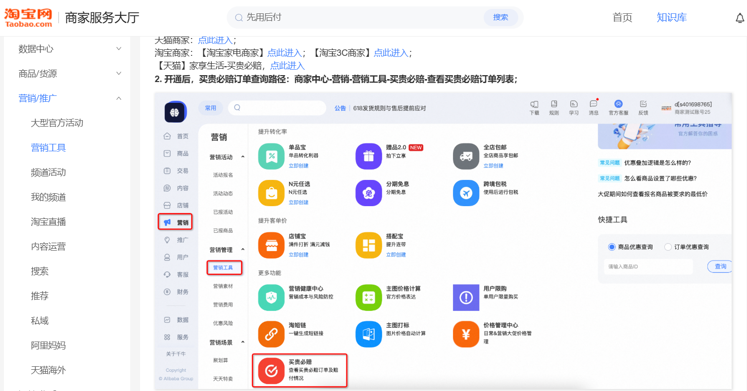Select 私域 in the sidebar
This screenshot has width=747, height=391.
click(40, 321)
